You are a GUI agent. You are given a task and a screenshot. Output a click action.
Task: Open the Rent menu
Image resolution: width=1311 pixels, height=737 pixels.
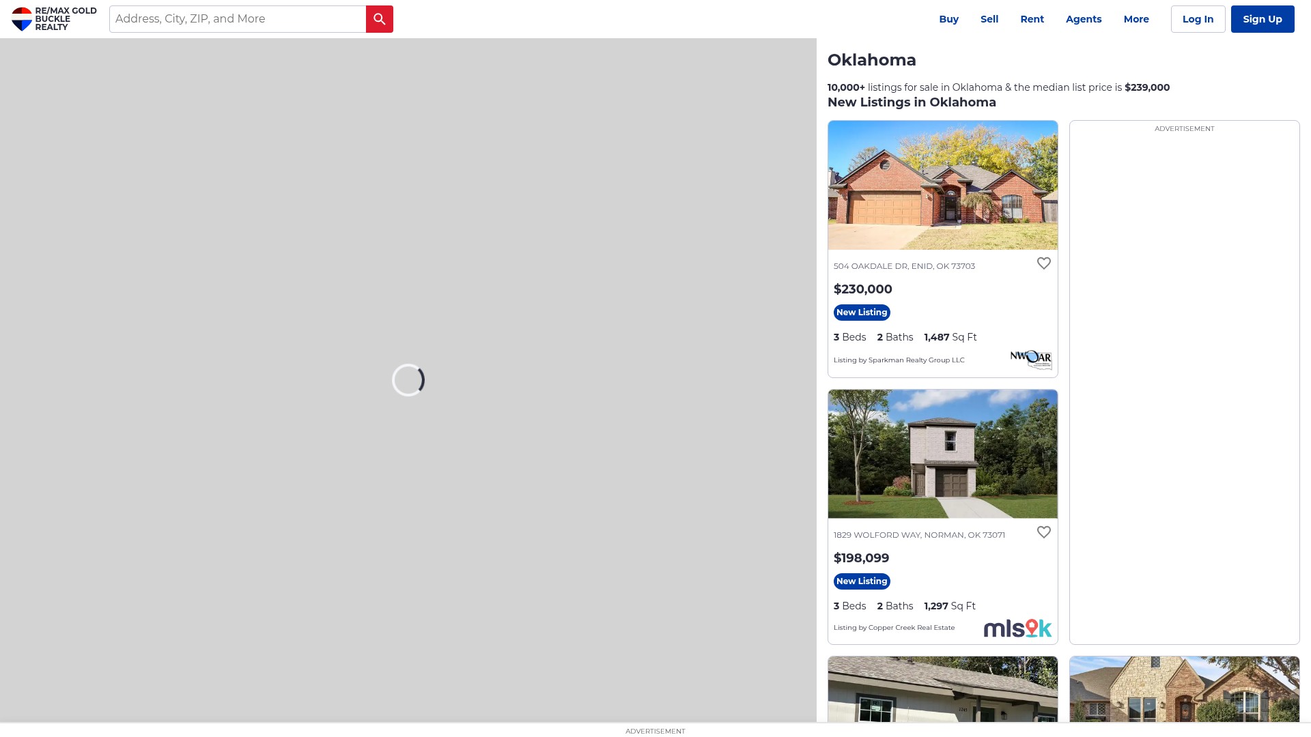(1032, 19)
